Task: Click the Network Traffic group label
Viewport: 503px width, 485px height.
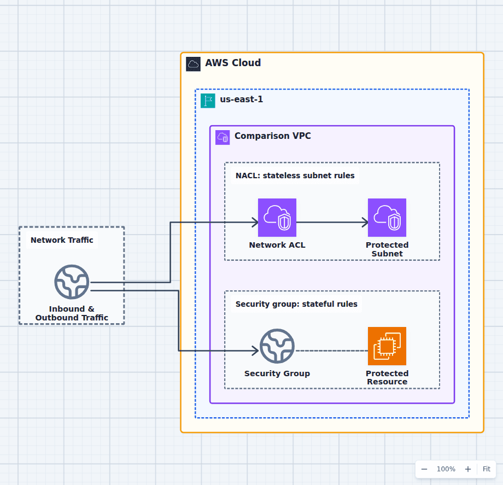Action: [x=62, y=240]
